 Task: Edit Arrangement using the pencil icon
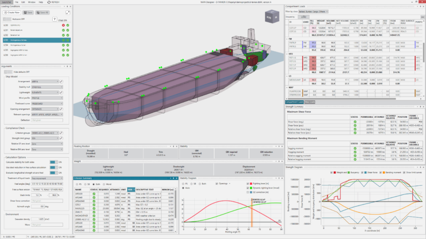[x=61, y=82]
